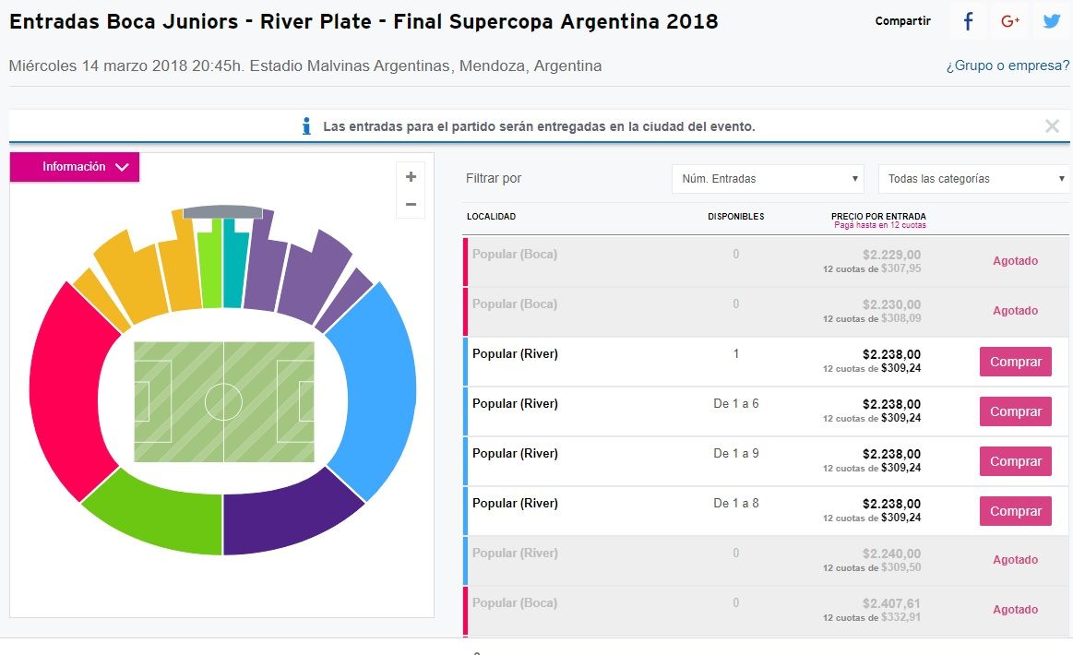The image size is (1073, 655).
Task: Share event on Twitter
Action: coord(1051,22)
